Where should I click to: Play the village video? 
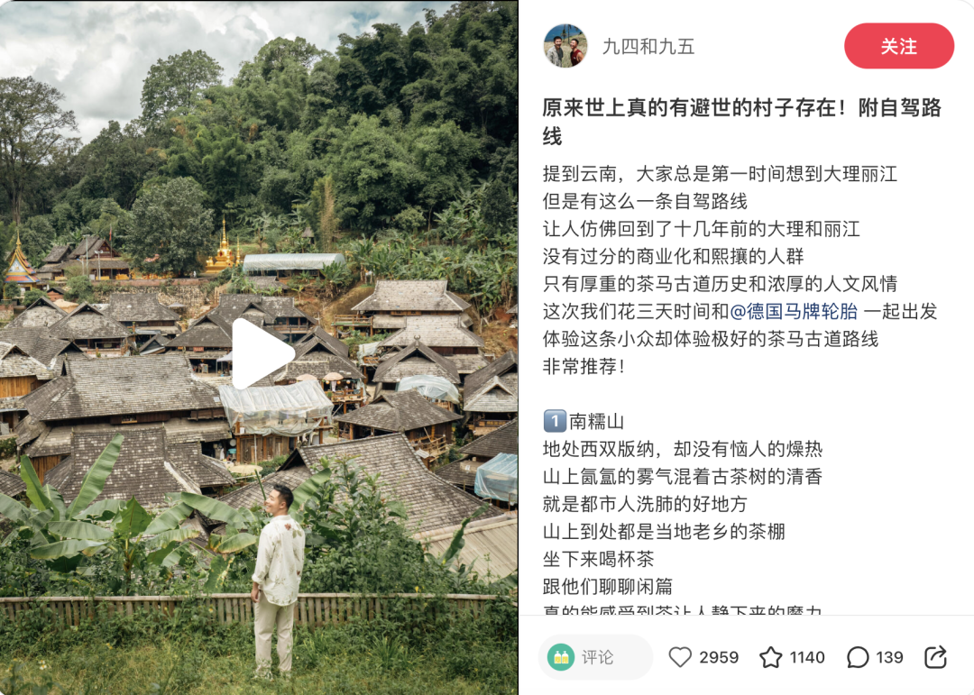263,353
